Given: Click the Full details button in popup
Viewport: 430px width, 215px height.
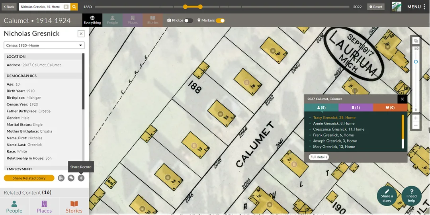Looking at the screenshot, I should pos(319,157).
